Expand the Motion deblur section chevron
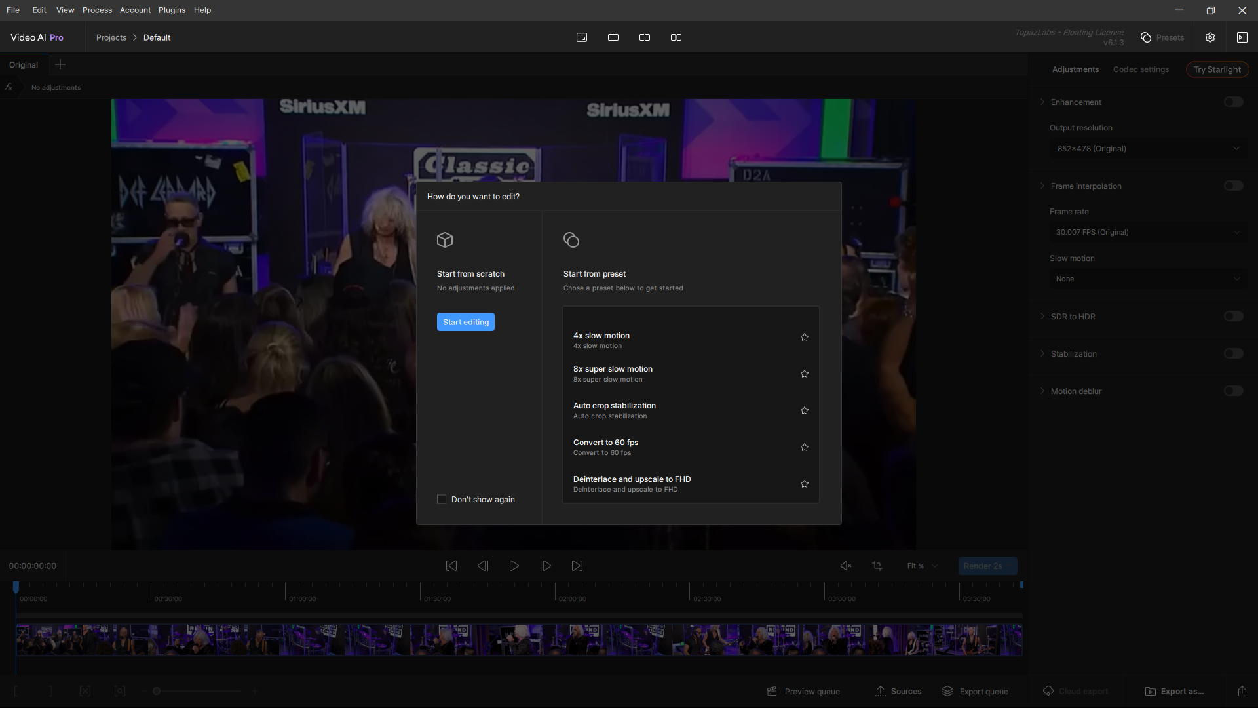The height and width of the screenshot is (708, 1258). coord(1042,391)
